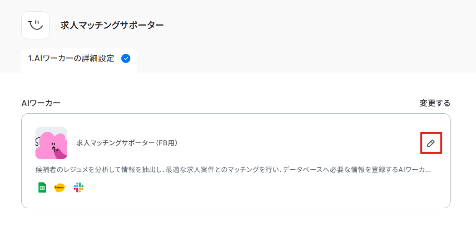The height and width of the screenshot is (235, 476).
Task: Click the blue checkmark badge
Action: (x=126, y=59)
